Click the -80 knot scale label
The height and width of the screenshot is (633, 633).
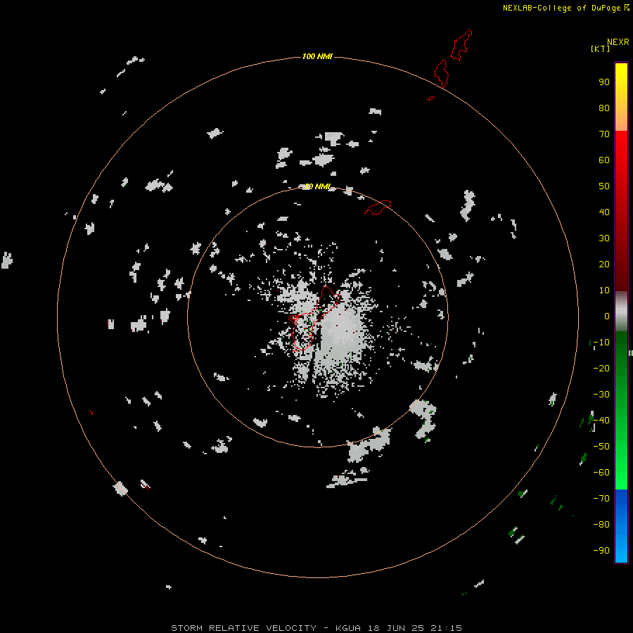click(601, 525)
